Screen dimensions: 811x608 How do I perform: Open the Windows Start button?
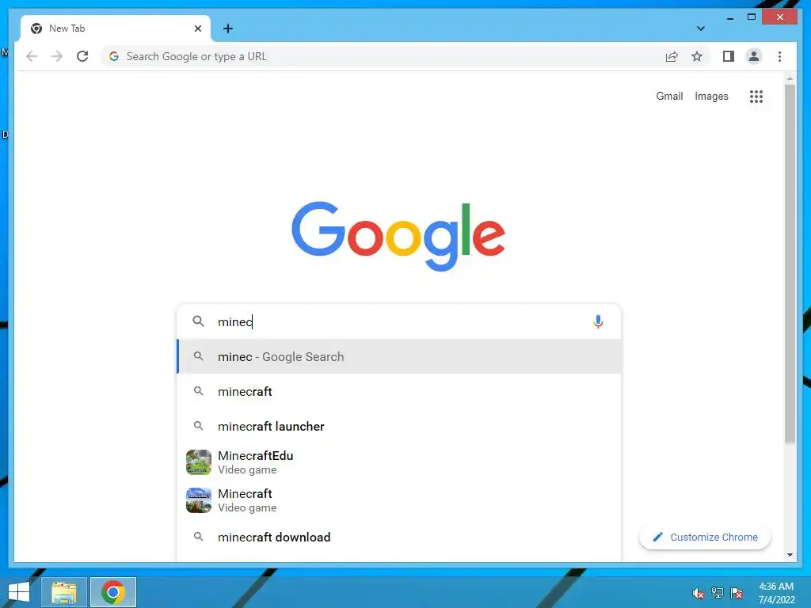pos(19,592)
